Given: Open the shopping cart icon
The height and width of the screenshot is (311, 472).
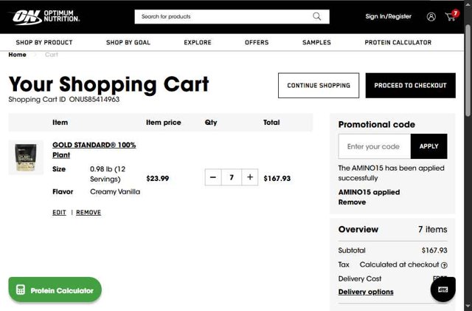Looking at the screenshot, I should [x=450, y=16].
